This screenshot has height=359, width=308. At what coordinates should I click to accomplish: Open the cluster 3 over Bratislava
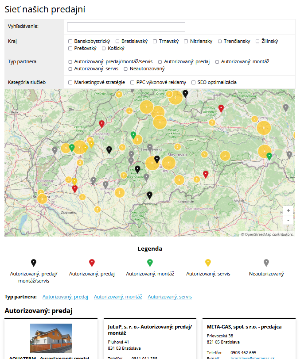(x=42, y=199)
